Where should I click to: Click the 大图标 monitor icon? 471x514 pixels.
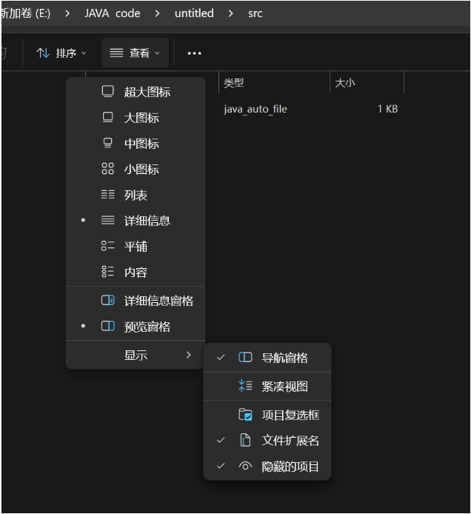(x=108, y=117)
